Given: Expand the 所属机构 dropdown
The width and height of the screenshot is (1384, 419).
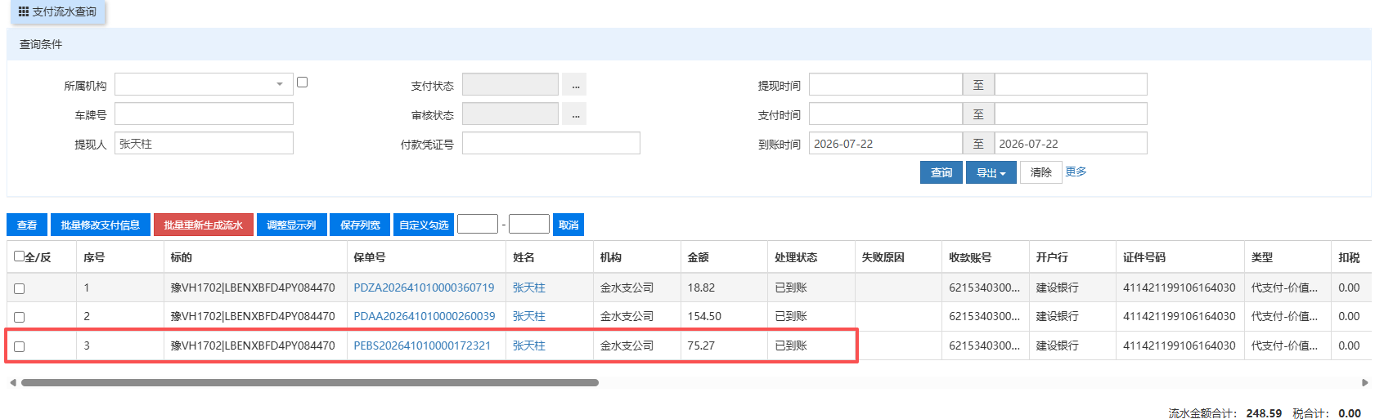Looking at the screenshot, I should coord(204,84).
